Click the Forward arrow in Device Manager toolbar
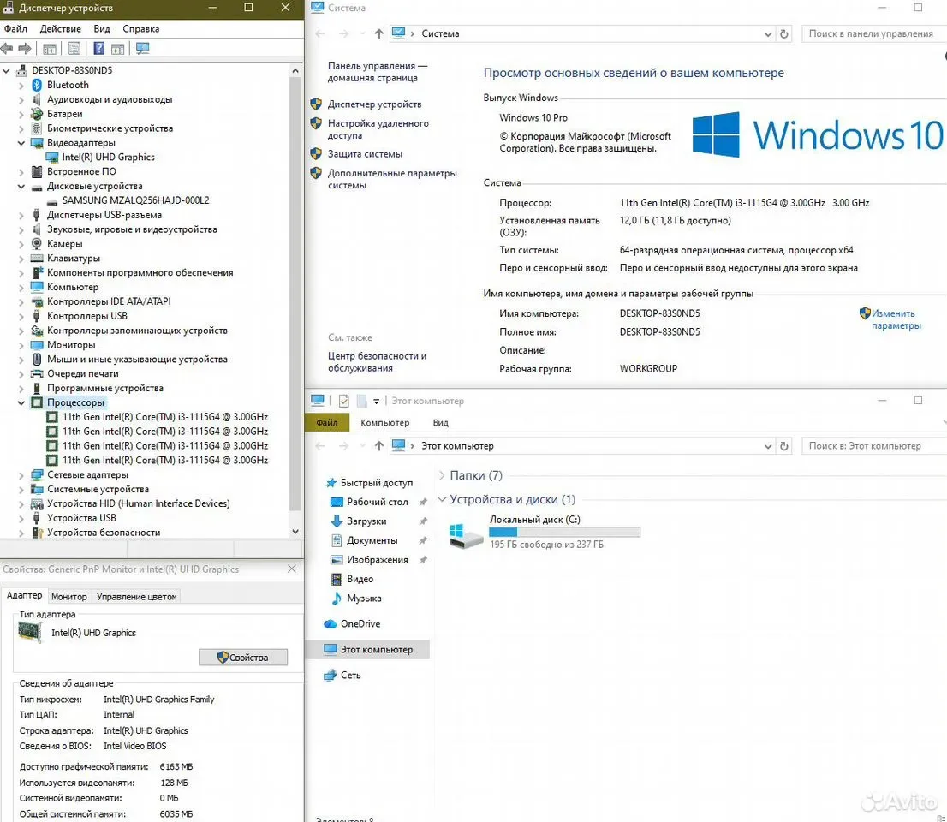 tap(25, 48)
